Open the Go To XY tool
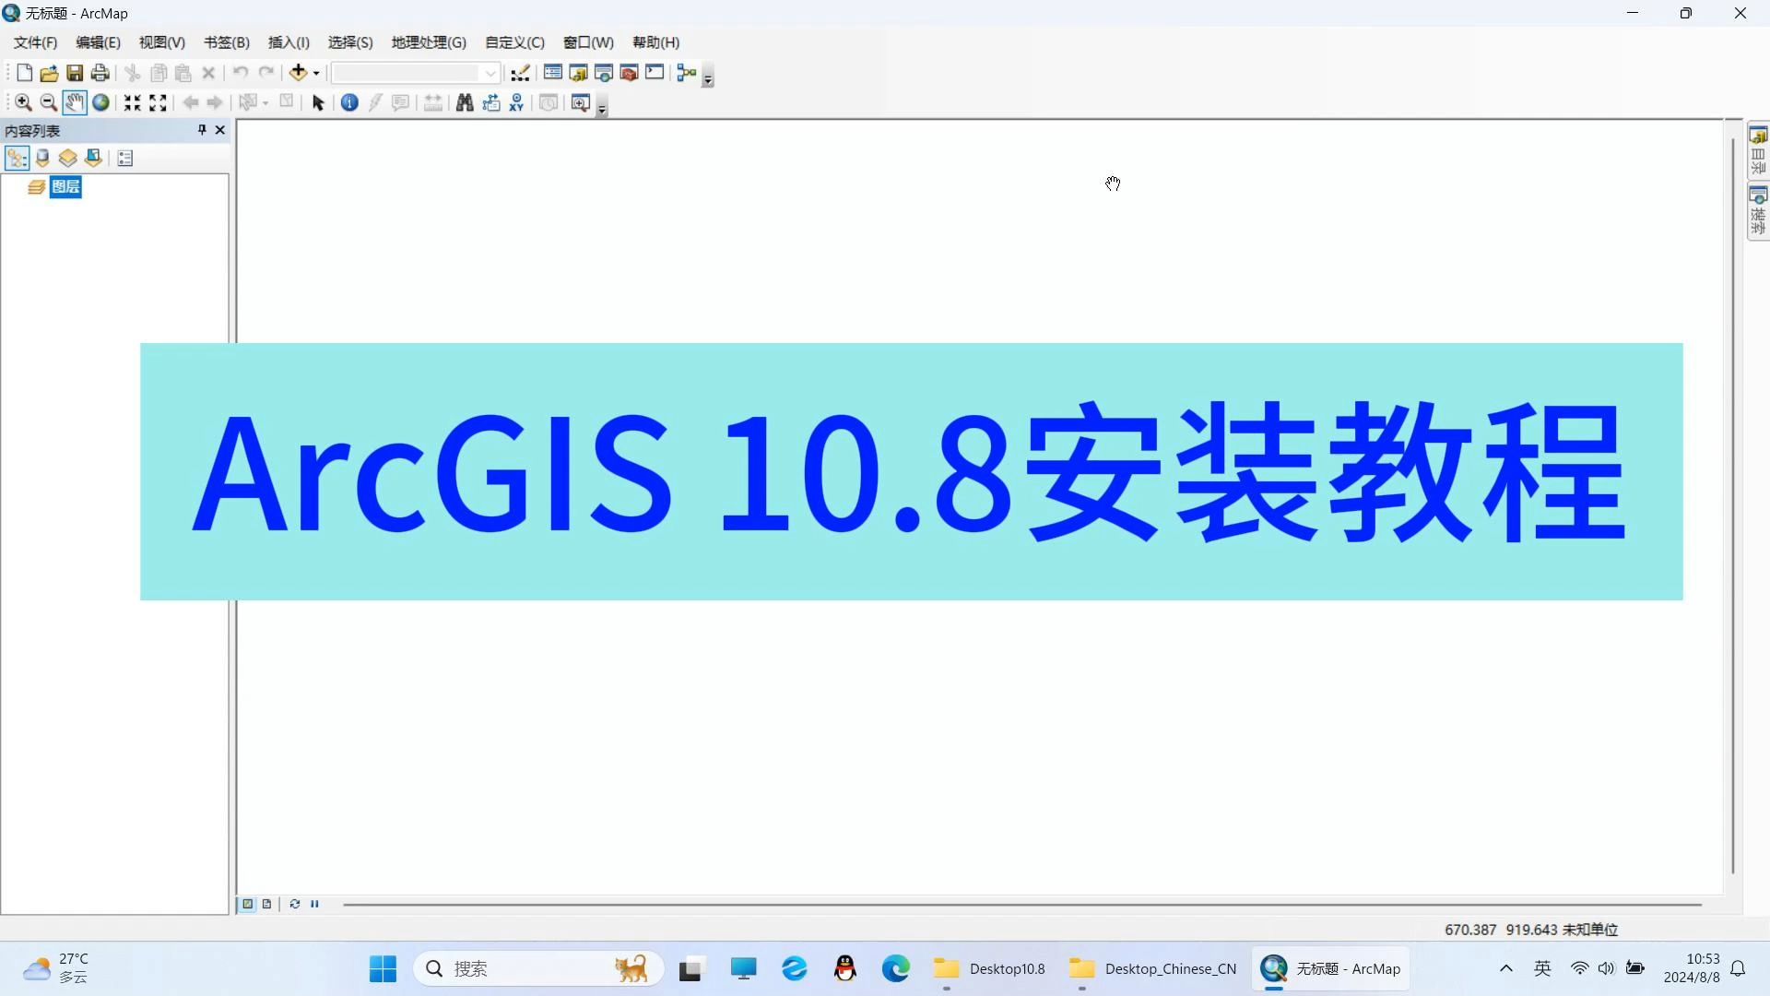The height and width of the screenshot is (996, 1770). tap(516, 102)
